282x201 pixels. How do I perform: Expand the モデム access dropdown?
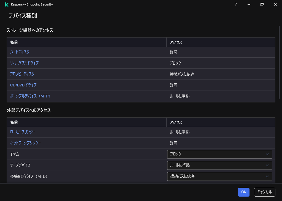coord(267,154)
